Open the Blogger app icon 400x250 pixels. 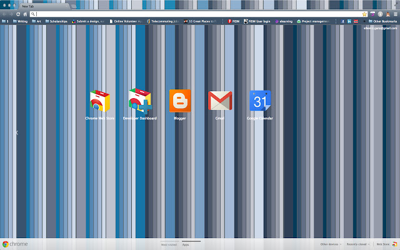pos(180,101)
